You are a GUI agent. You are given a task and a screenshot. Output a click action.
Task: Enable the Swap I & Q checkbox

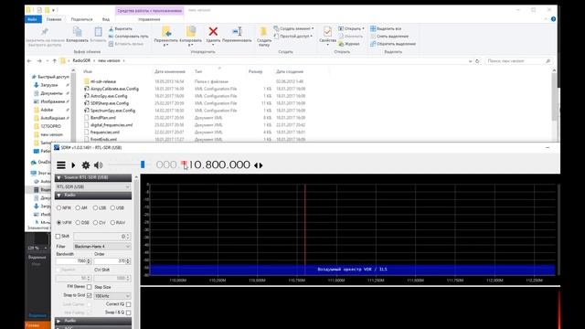click(128, 313)
